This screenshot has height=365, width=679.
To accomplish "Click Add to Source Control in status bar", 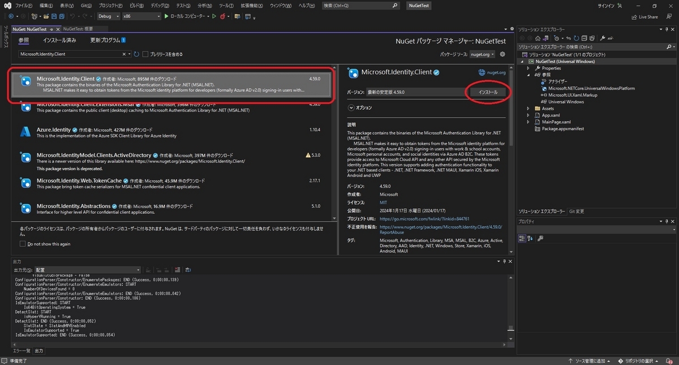I will coord(590,360).
